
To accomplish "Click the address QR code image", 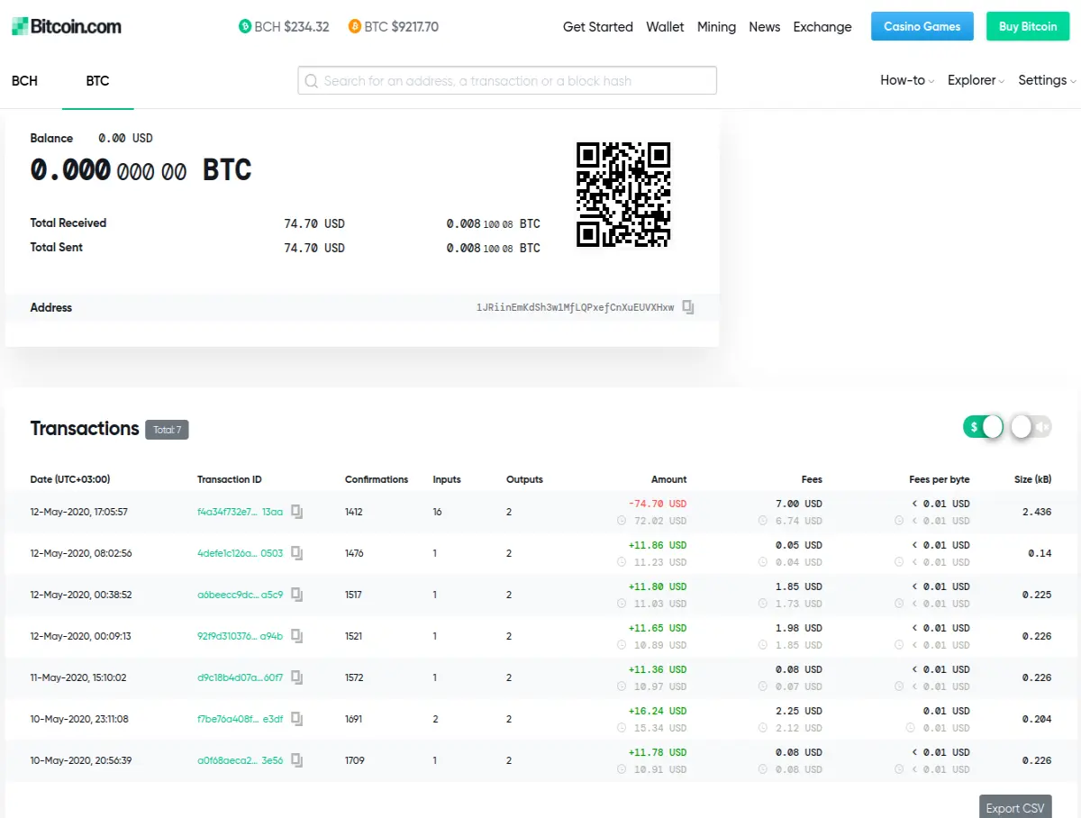I will [623, 195].
